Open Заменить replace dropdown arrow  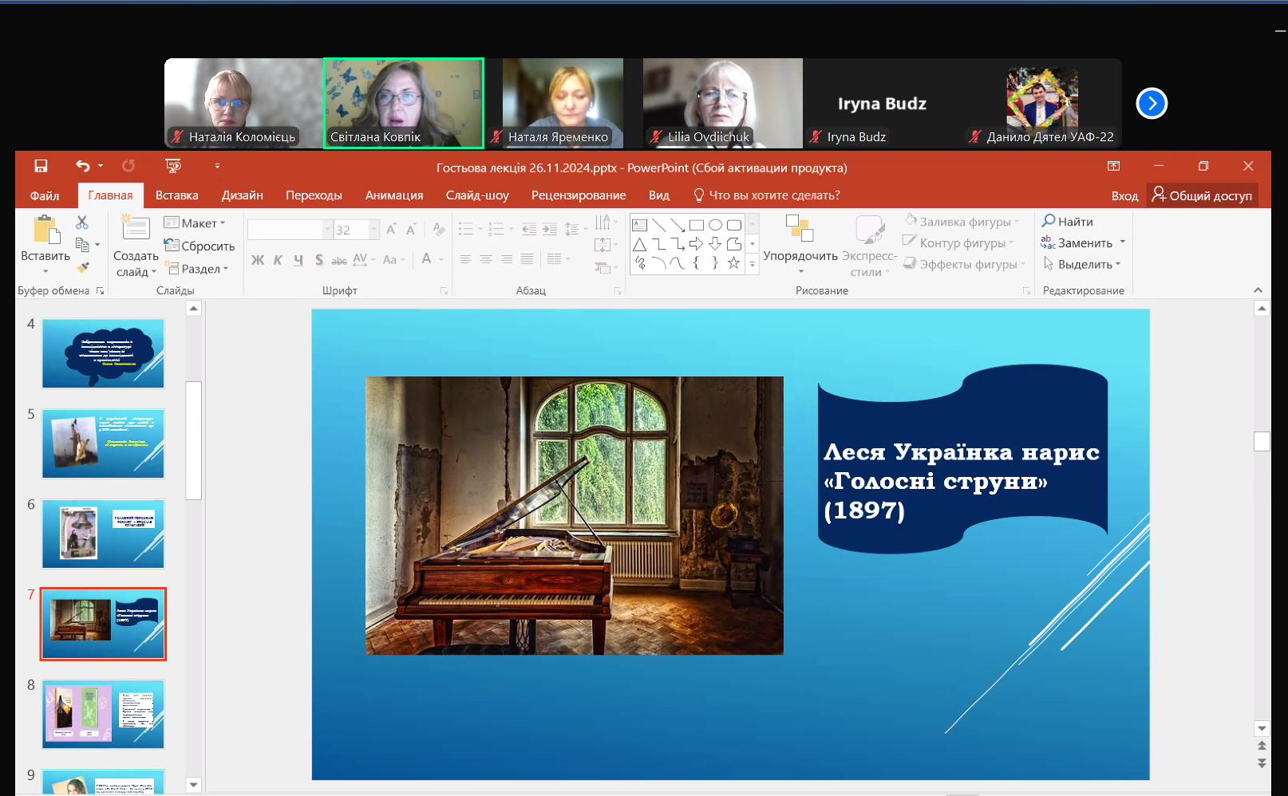[1123, 242]
